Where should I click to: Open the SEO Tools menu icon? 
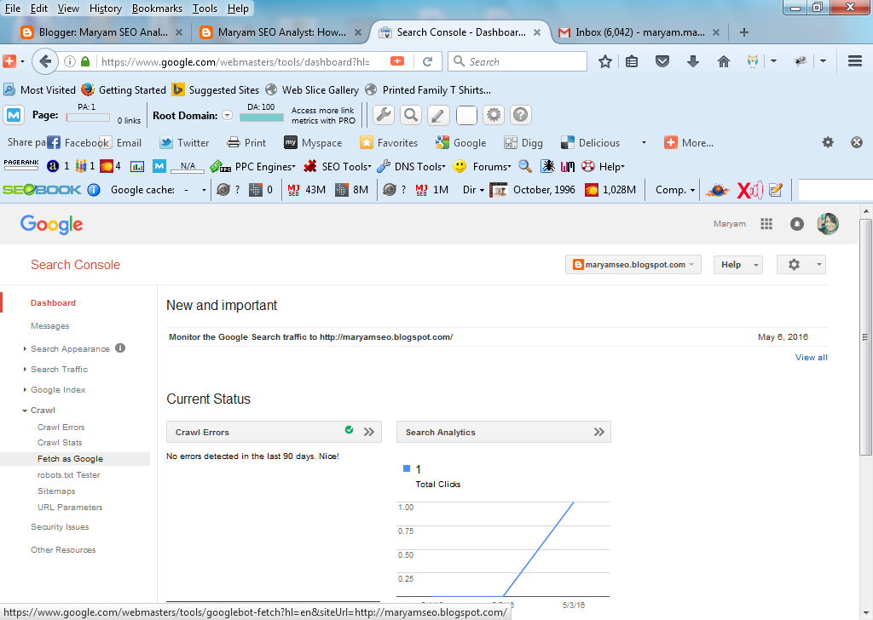309,166
